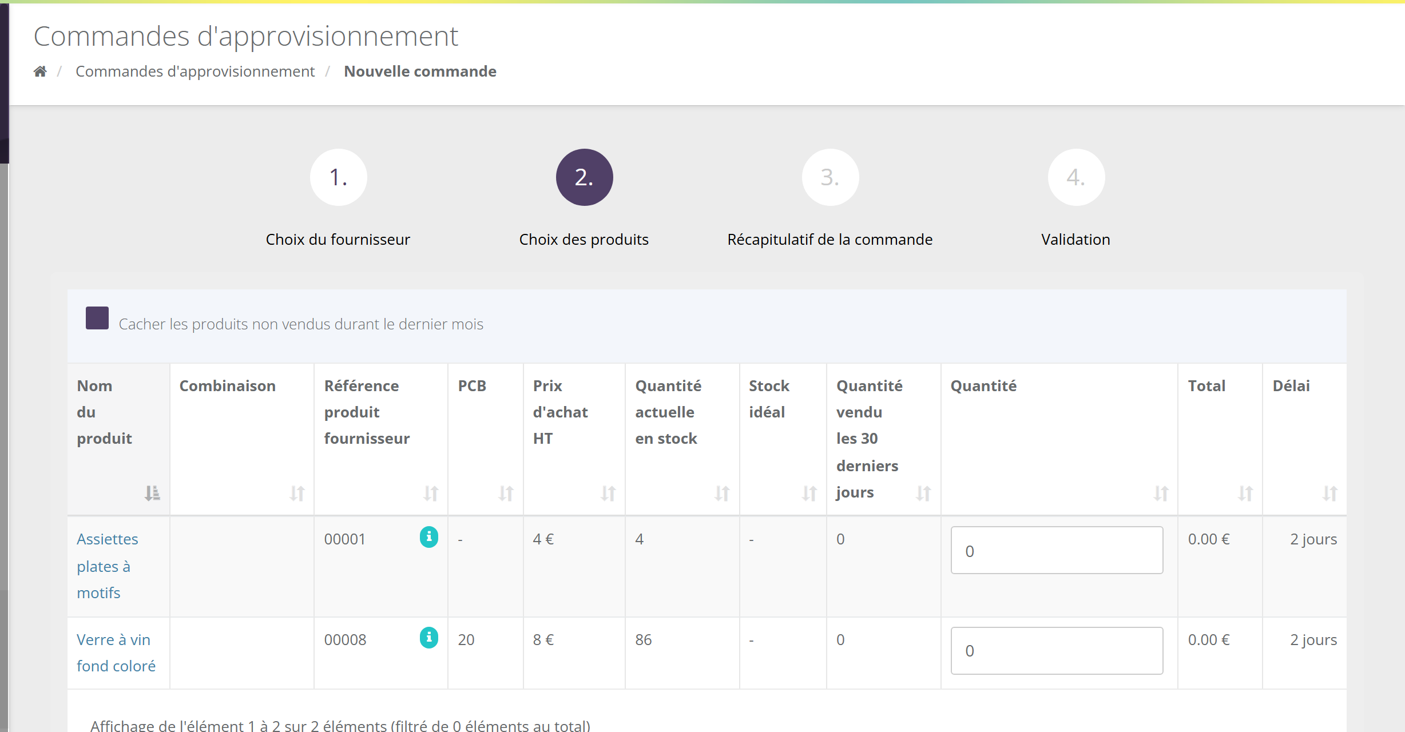Open the Assiettes plates à motifs product link

click(x=108, y=566)
